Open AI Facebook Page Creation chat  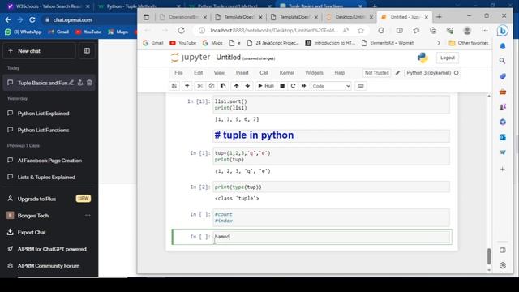[49, 161]
